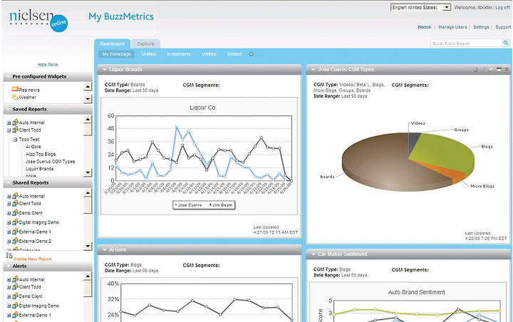Click Hide Pane link
The image size is (513, 322).
[48, 64]
